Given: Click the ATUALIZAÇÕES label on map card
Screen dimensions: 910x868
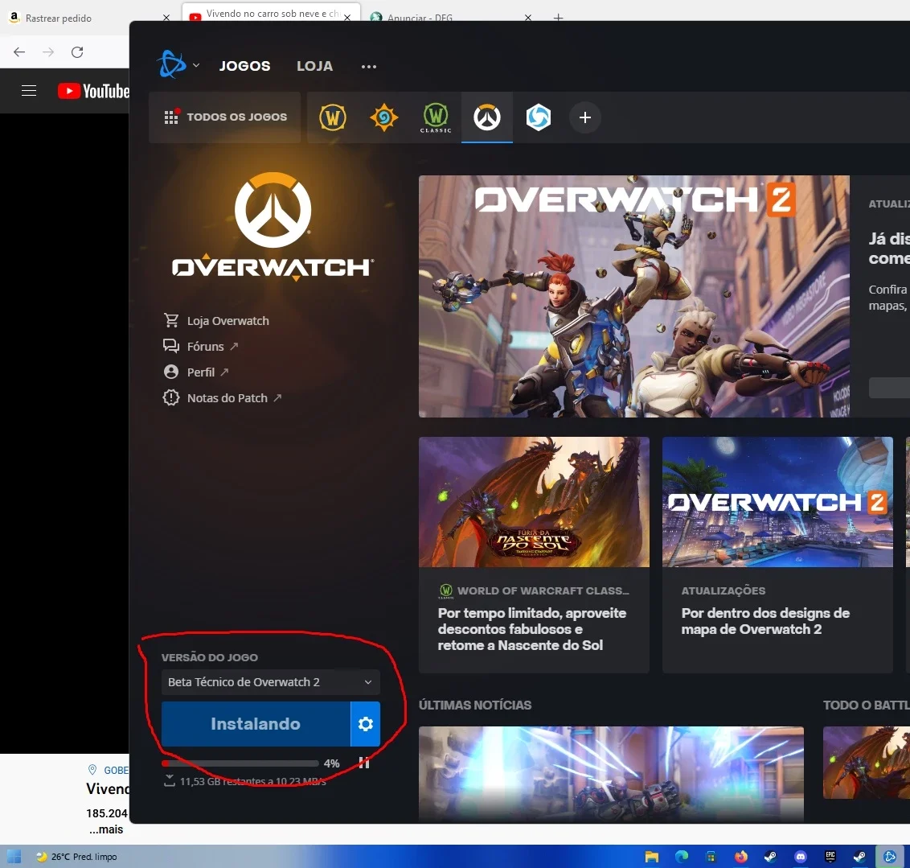Looking at the screenshot, I should coord(723,591).
